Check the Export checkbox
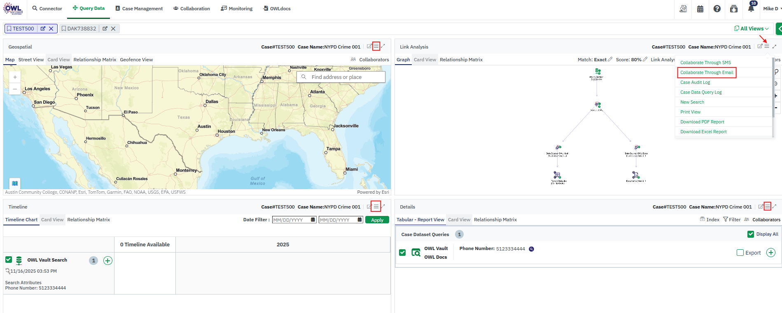The image size is (782, 313). tap(740, 253)
